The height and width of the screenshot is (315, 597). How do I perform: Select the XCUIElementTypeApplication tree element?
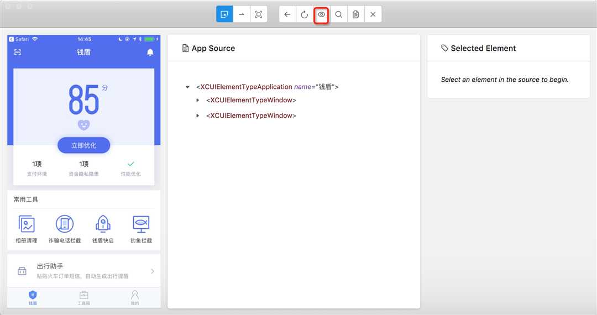tap(267, 87)
